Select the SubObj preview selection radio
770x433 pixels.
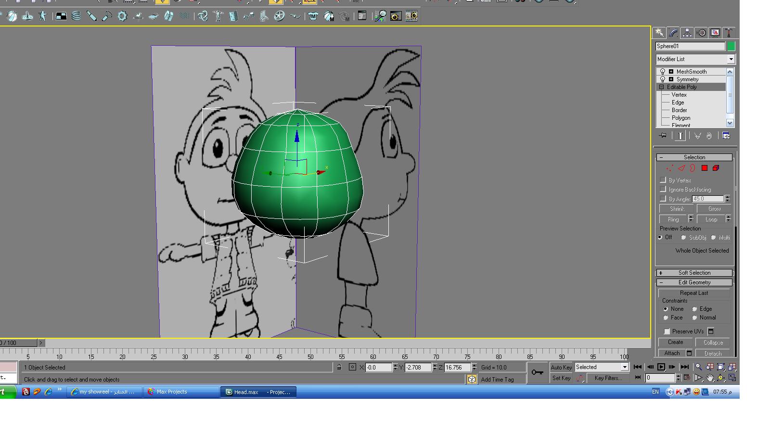(683, 238)
